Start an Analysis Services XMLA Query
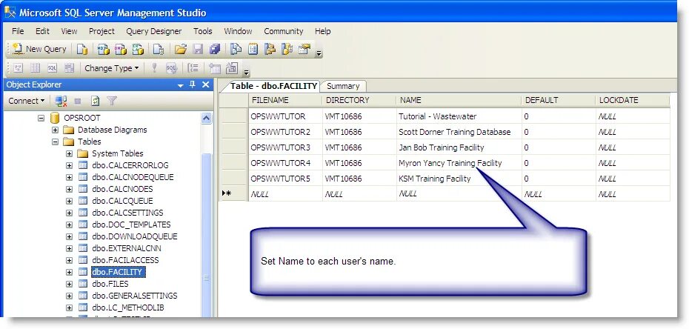The height and width of the screenshot is (329, 689). tap(138, 49)
